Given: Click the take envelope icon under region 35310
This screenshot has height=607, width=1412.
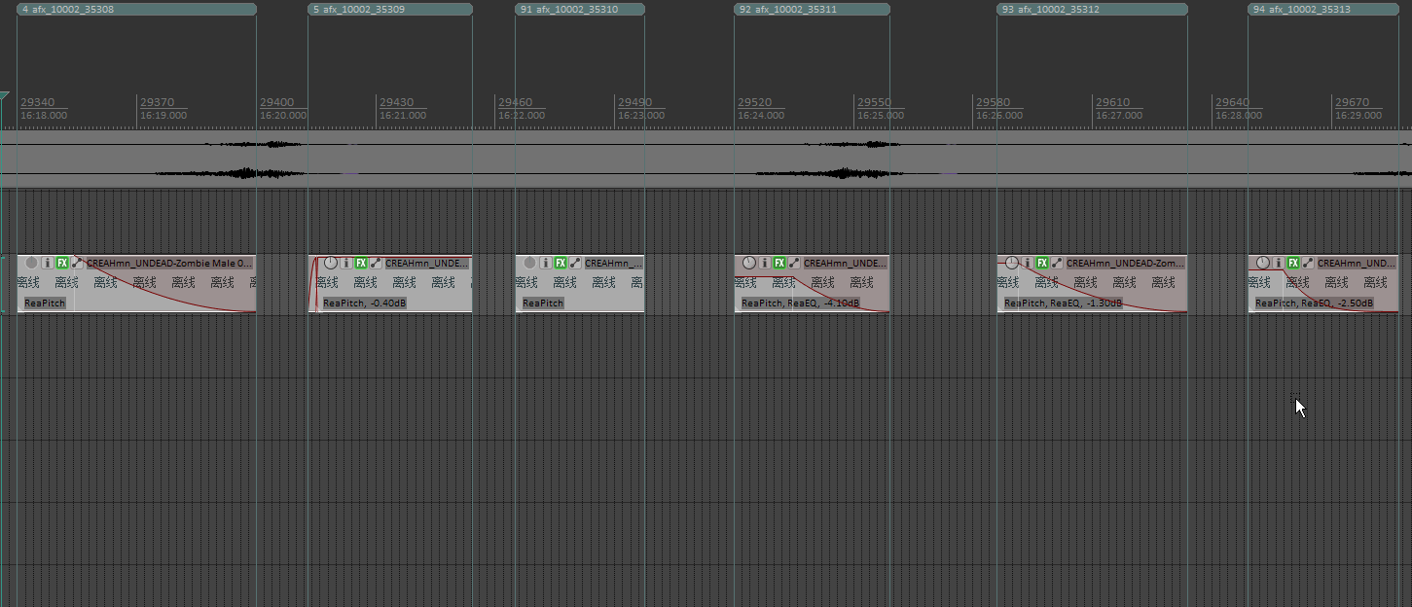Looking at the screenshot, I should point(575,263).
